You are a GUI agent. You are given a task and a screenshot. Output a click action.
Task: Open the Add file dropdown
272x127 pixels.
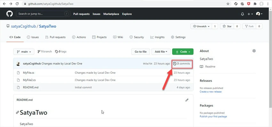pyautogui.click(x=161, y=52)
